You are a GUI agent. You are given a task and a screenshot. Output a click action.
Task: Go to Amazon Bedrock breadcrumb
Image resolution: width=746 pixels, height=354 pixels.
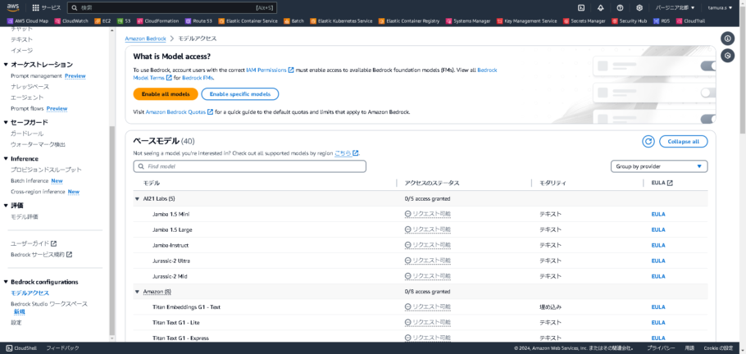[146, 38]
